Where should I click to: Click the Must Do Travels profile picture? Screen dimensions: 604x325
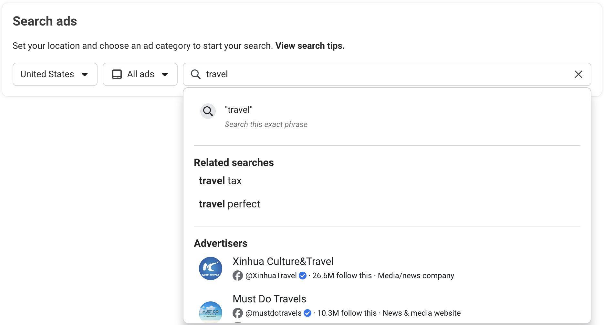tap(210, 311)
